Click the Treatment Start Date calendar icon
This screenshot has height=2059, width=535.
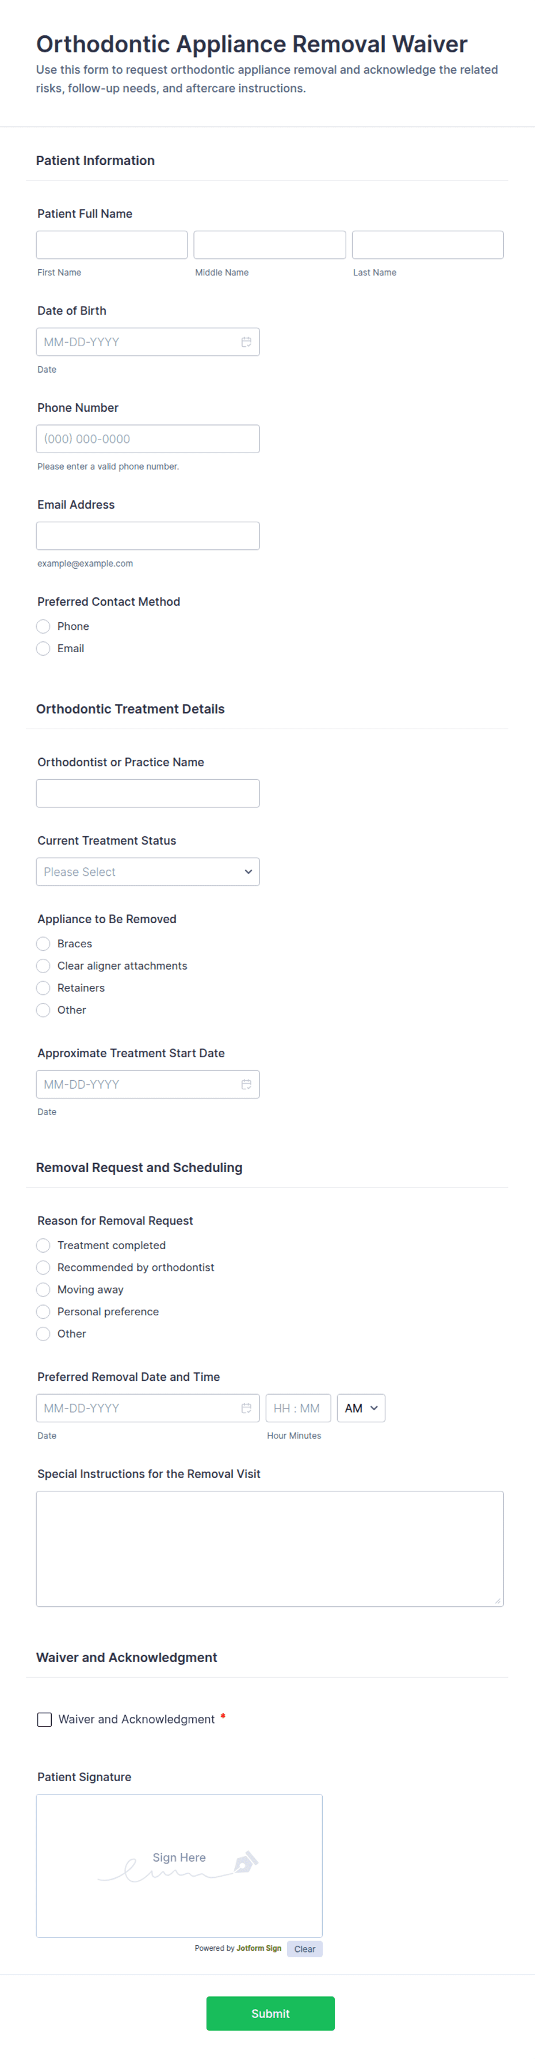(246, 1084)
